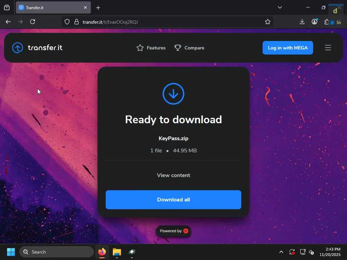Click the network display tray icon
Screen dimensions: 347x260
pyautogui.click(x=303, y=252)
